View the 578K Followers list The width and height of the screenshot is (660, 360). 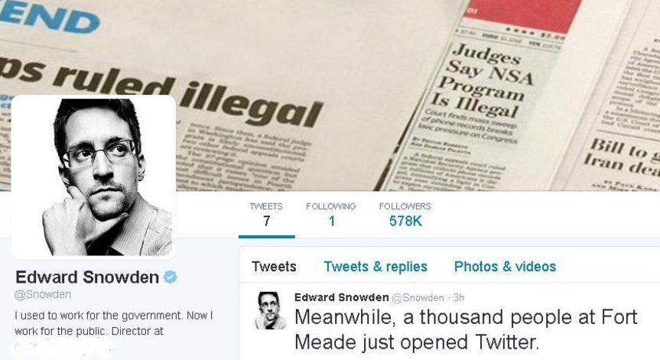click(x=405, y=215)
